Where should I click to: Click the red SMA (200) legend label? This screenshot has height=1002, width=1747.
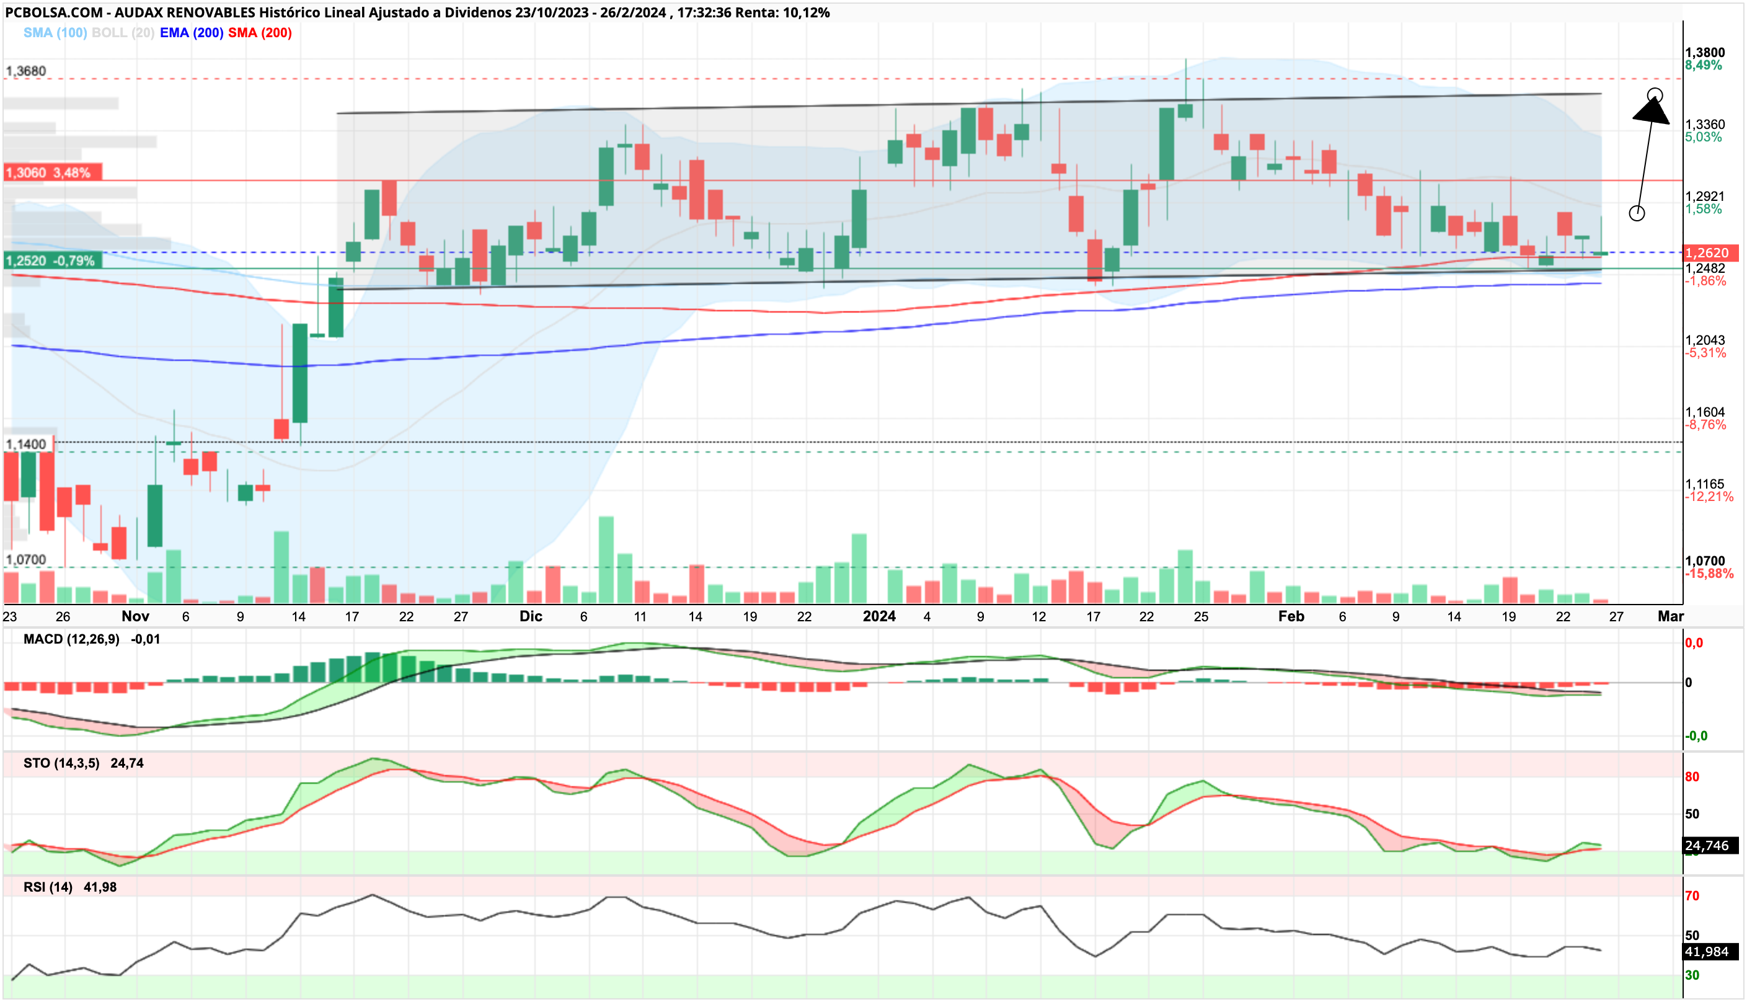[x=260, y=33]
